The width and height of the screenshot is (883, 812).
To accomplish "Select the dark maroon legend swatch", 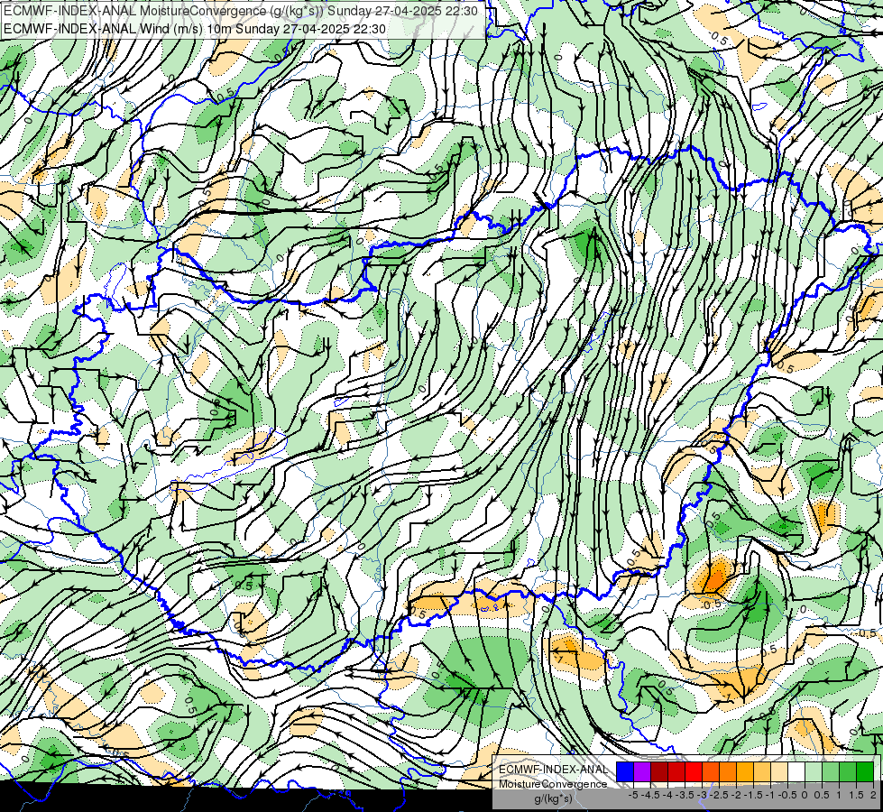I will coord(659,771).
